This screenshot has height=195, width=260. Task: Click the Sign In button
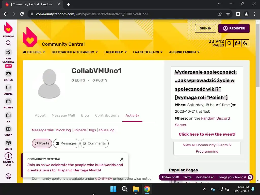(205, 28)
